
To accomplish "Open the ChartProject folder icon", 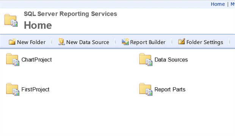I will pos(13,59).
